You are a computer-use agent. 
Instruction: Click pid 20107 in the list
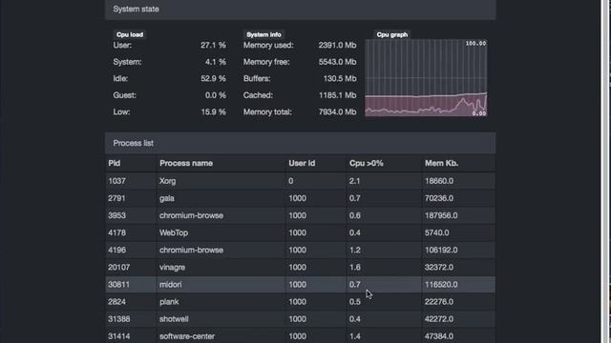[x=118, y=267]
